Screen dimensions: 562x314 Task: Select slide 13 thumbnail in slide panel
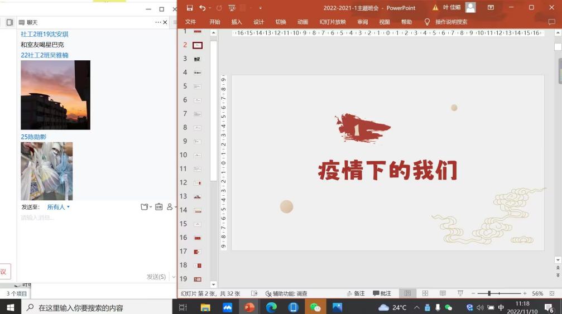(197, 196)
